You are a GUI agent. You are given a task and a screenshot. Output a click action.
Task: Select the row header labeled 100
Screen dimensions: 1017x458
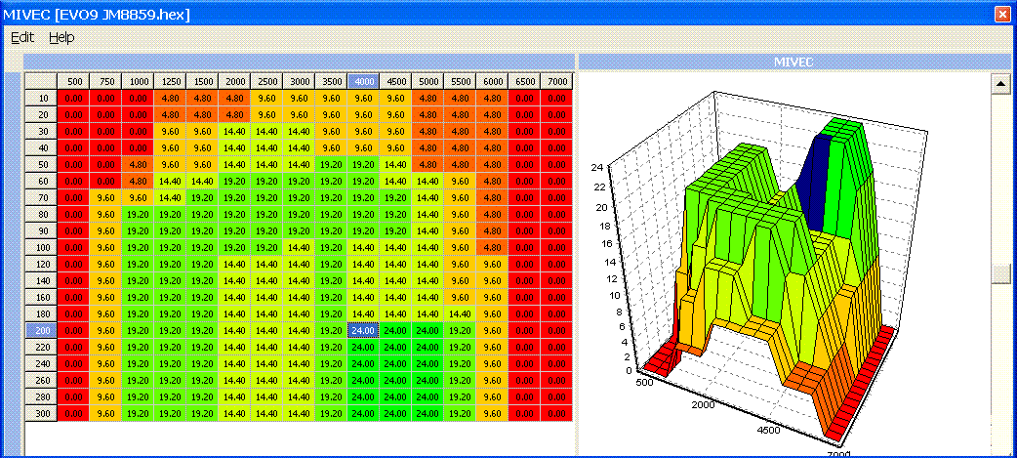coord(42,247)
